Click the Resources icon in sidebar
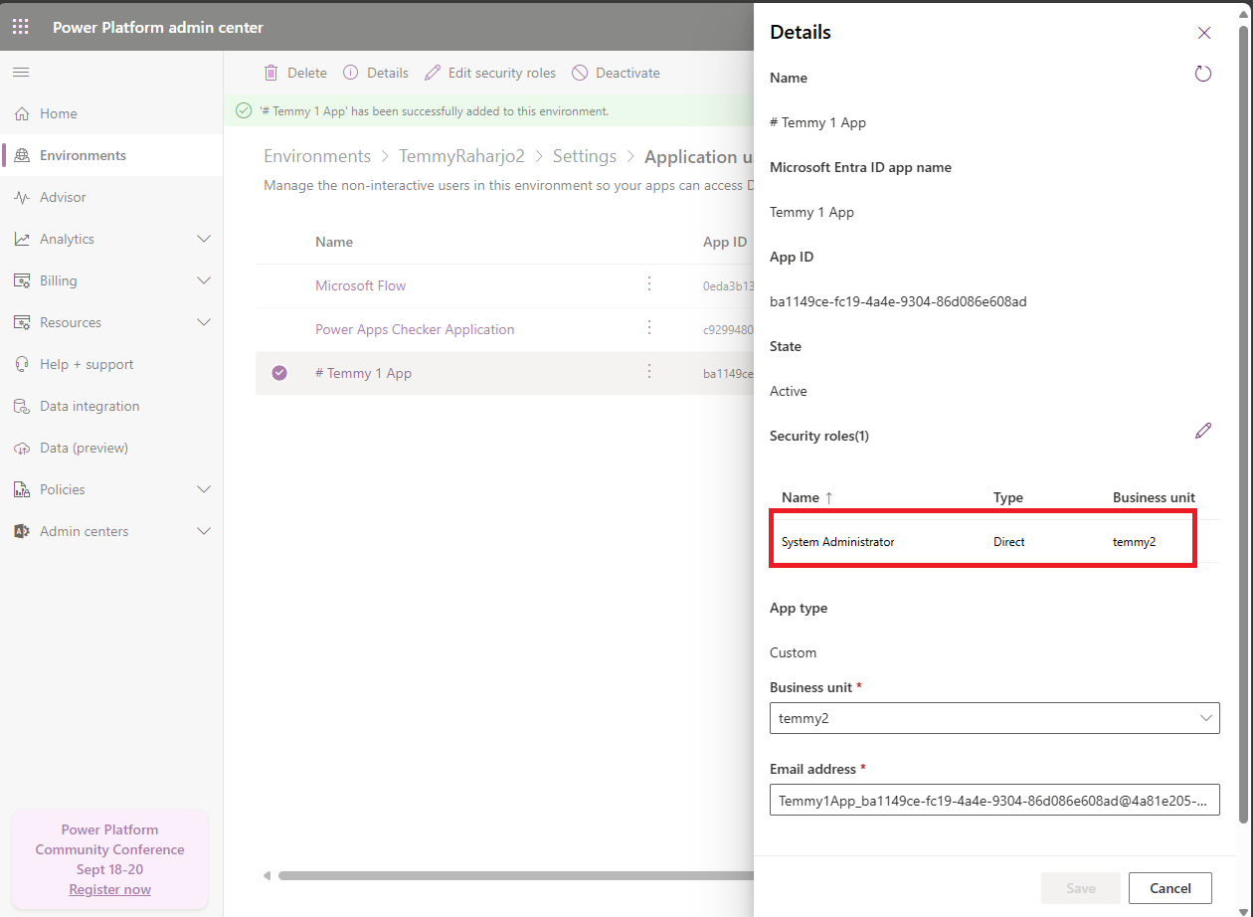This screenshot has width=1253, height=917. coord(22,322)
